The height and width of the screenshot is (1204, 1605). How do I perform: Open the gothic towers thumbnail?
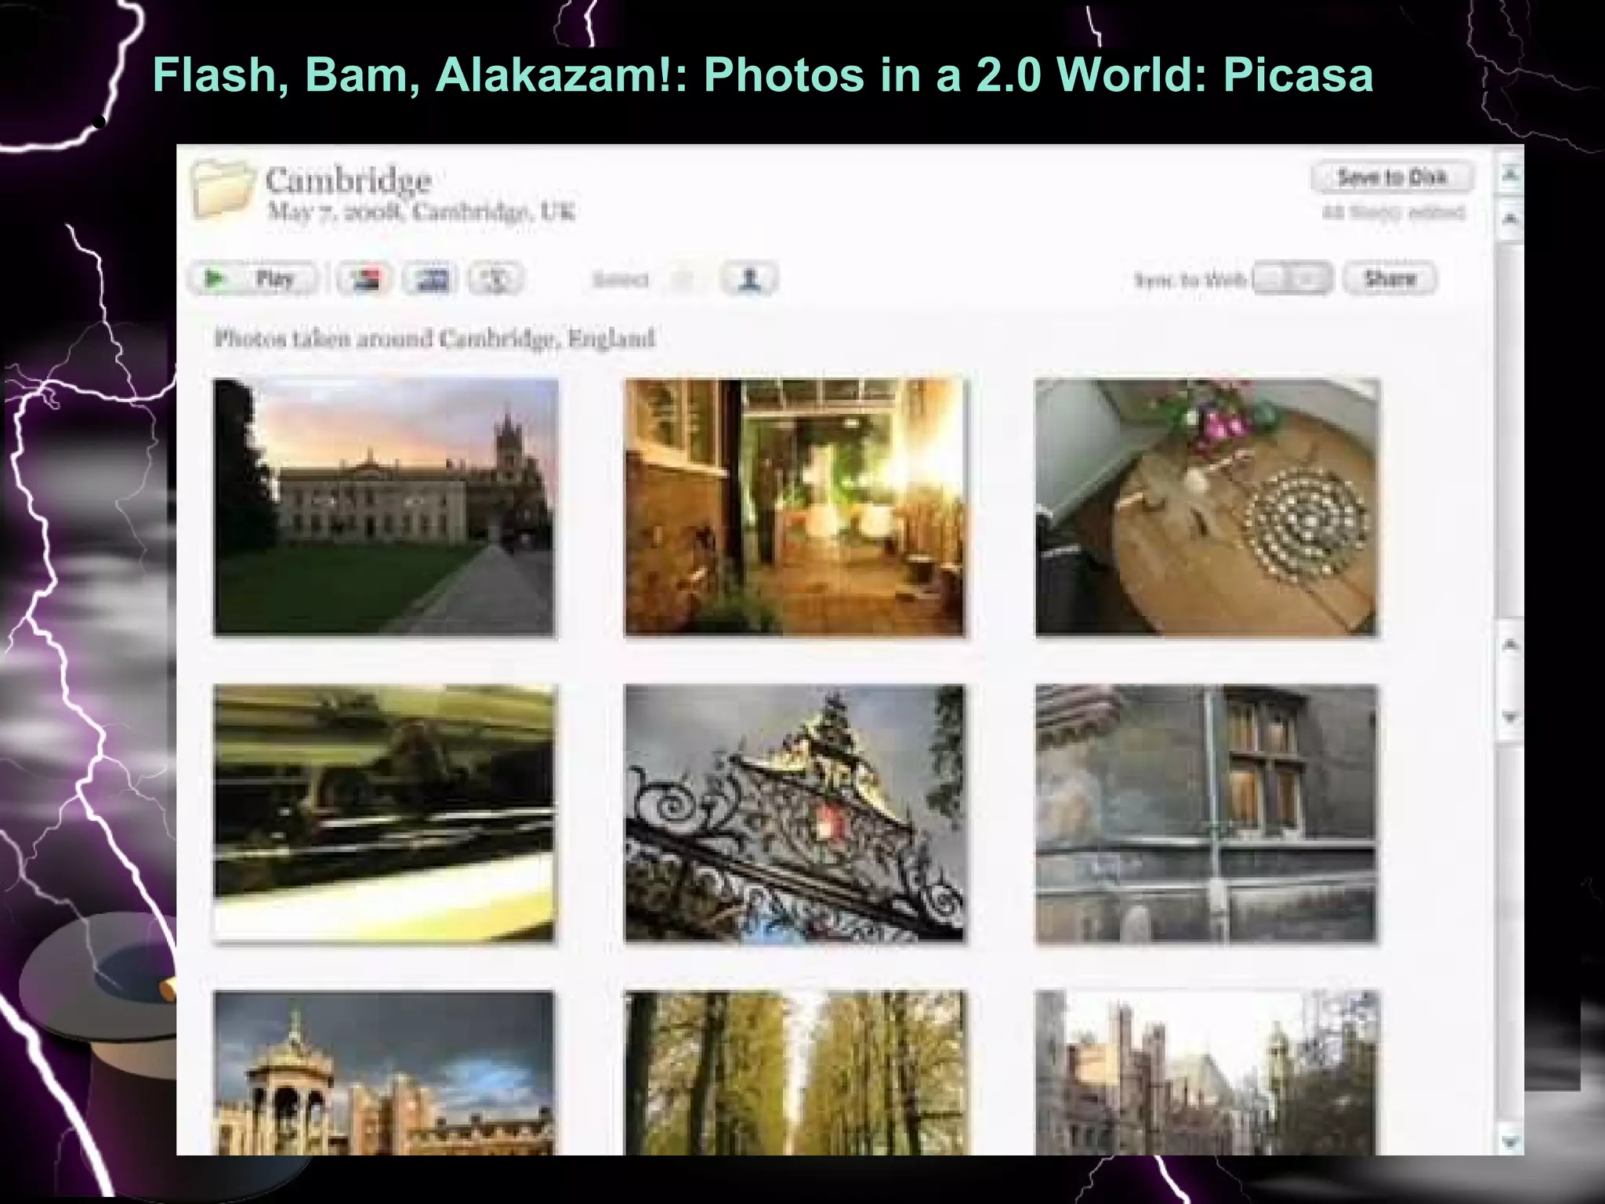coord(1207,1072)
